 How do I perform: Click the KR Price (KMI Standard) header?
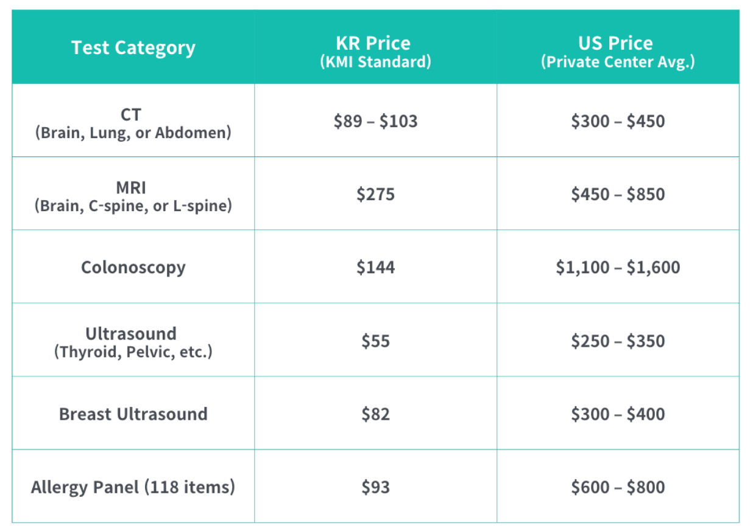click(375, 52)
